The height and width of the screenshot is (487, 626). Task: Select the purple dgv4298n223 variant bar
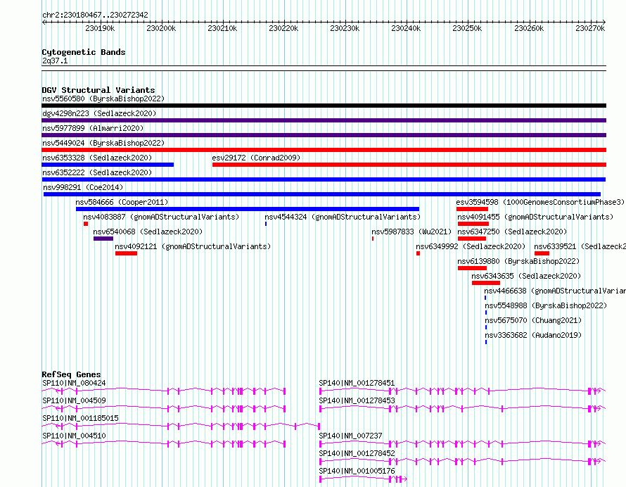324,120
